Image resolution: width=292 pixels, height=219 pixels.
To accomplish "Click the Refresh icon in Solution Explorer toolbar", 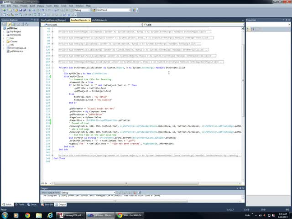I will pos(13,24).
